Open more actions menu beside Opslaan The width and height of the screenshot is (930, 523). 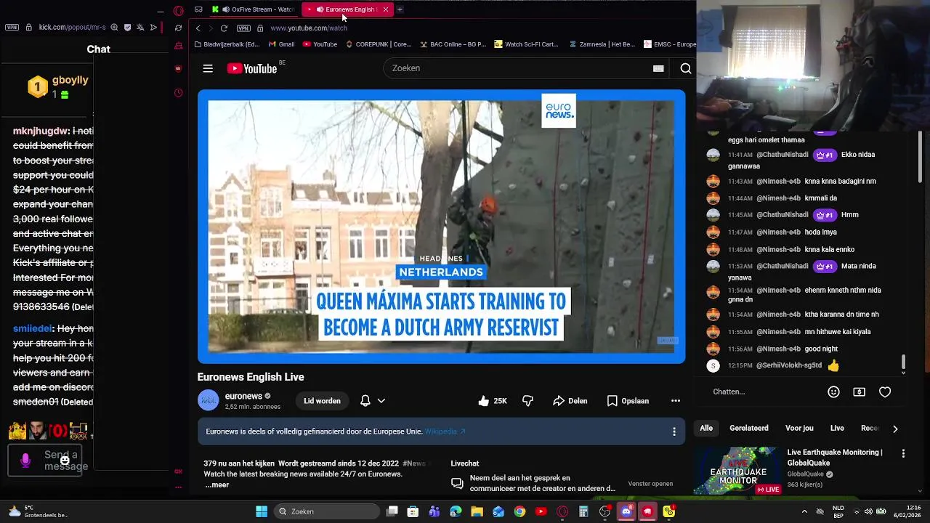point(675,401)
